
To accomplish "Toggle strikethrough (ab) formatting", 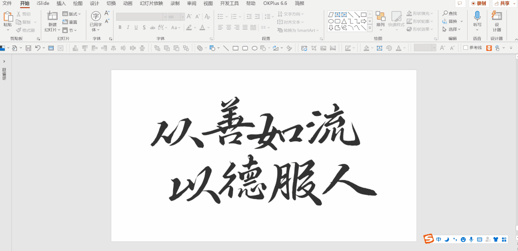I will coord(153,27).
